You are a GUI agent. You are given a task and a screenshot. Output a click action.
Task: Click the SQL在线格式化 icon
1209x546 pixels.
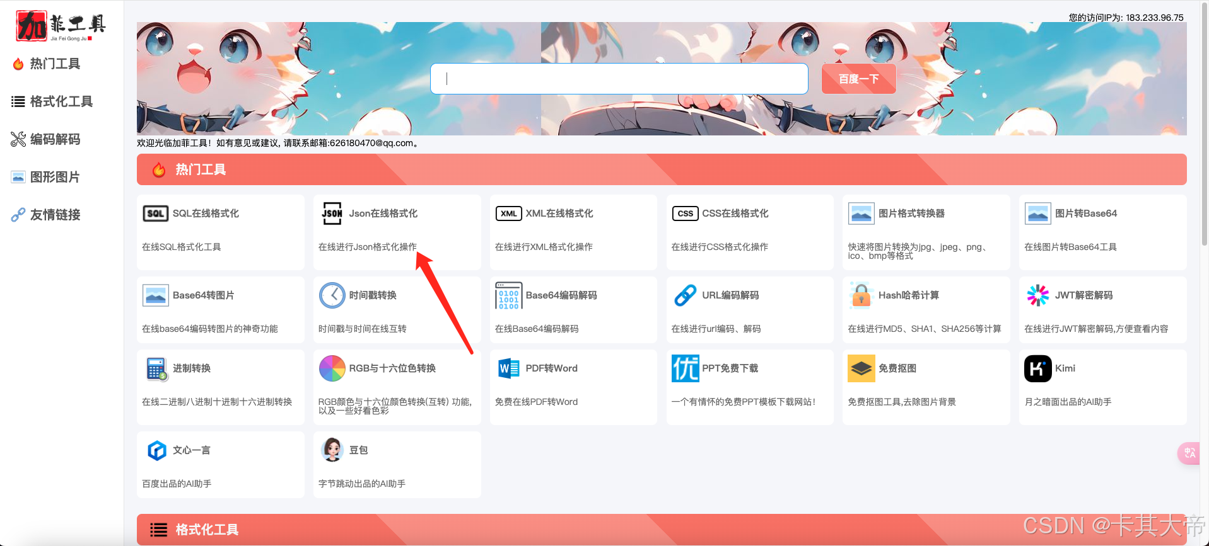click(155, 213)
